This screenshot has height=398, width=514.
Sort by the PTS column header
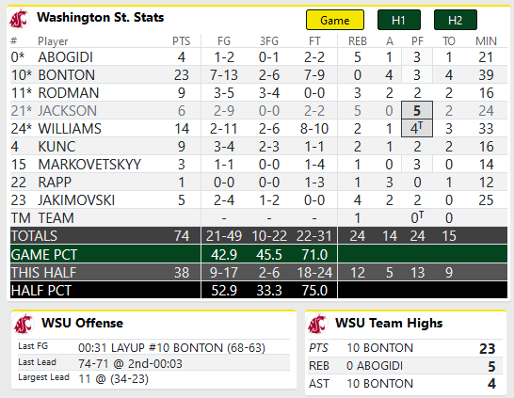click(182, 41)
